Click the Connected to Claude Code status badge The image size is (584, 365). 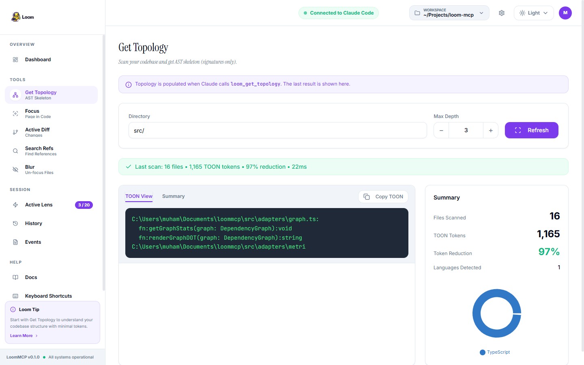339,13
